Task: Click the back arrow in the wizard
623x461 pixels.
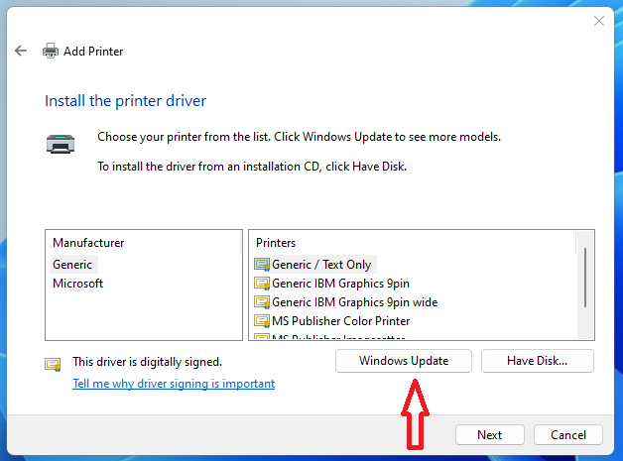Action: tap(21, 51)
